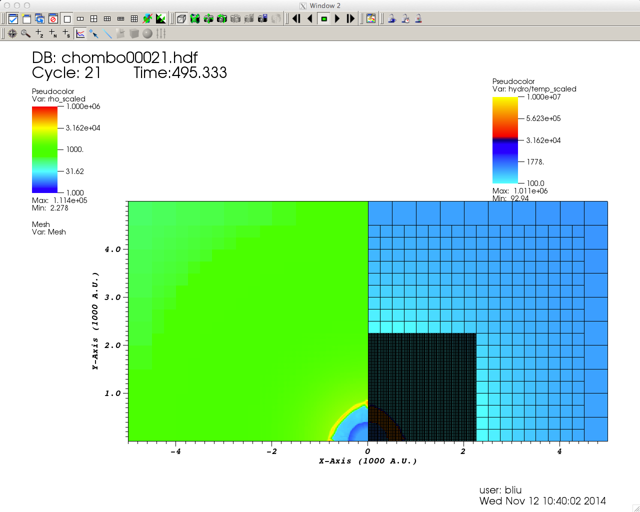Screen dimensions: 640x512
Task: Select the single-pane 1x1 window layout
Action: (67, 19)
